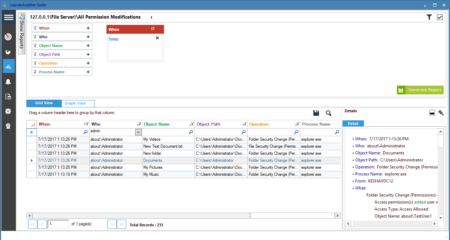Click the search icon in Object Path filter cell
The width and height of the screenshot is (450, 240).
coord(243,132)
